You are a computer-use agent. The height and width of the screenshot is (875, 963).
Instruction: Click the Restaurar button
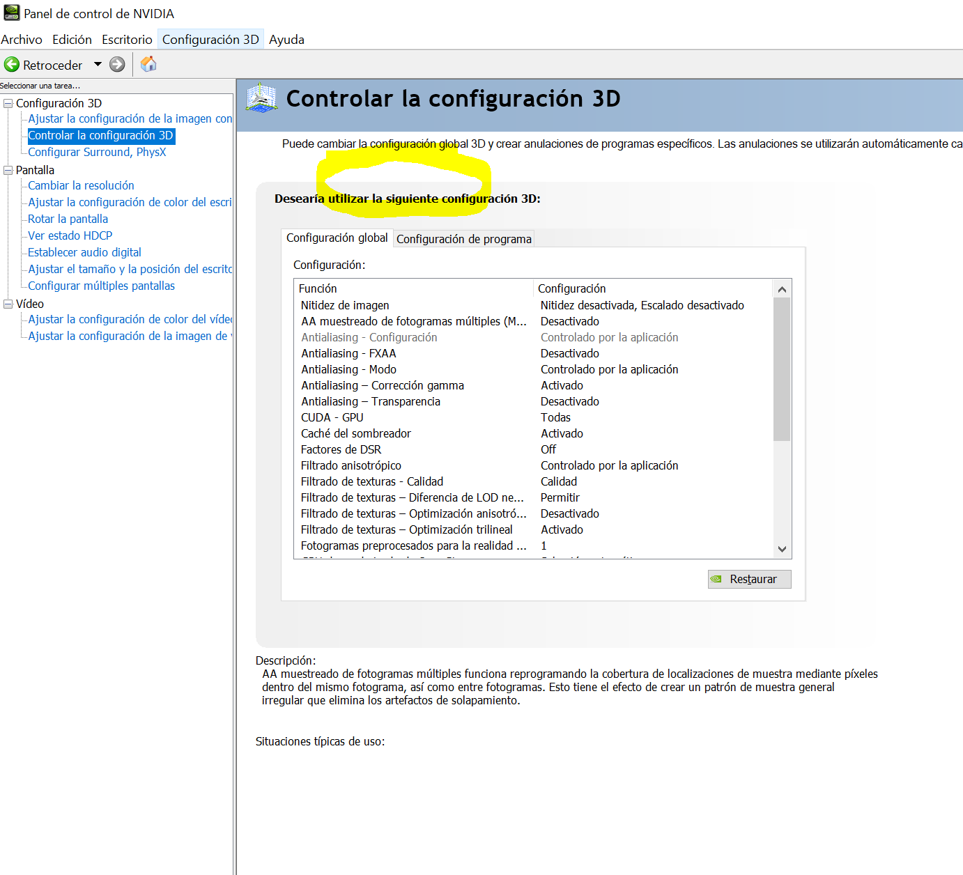(749, 579)
